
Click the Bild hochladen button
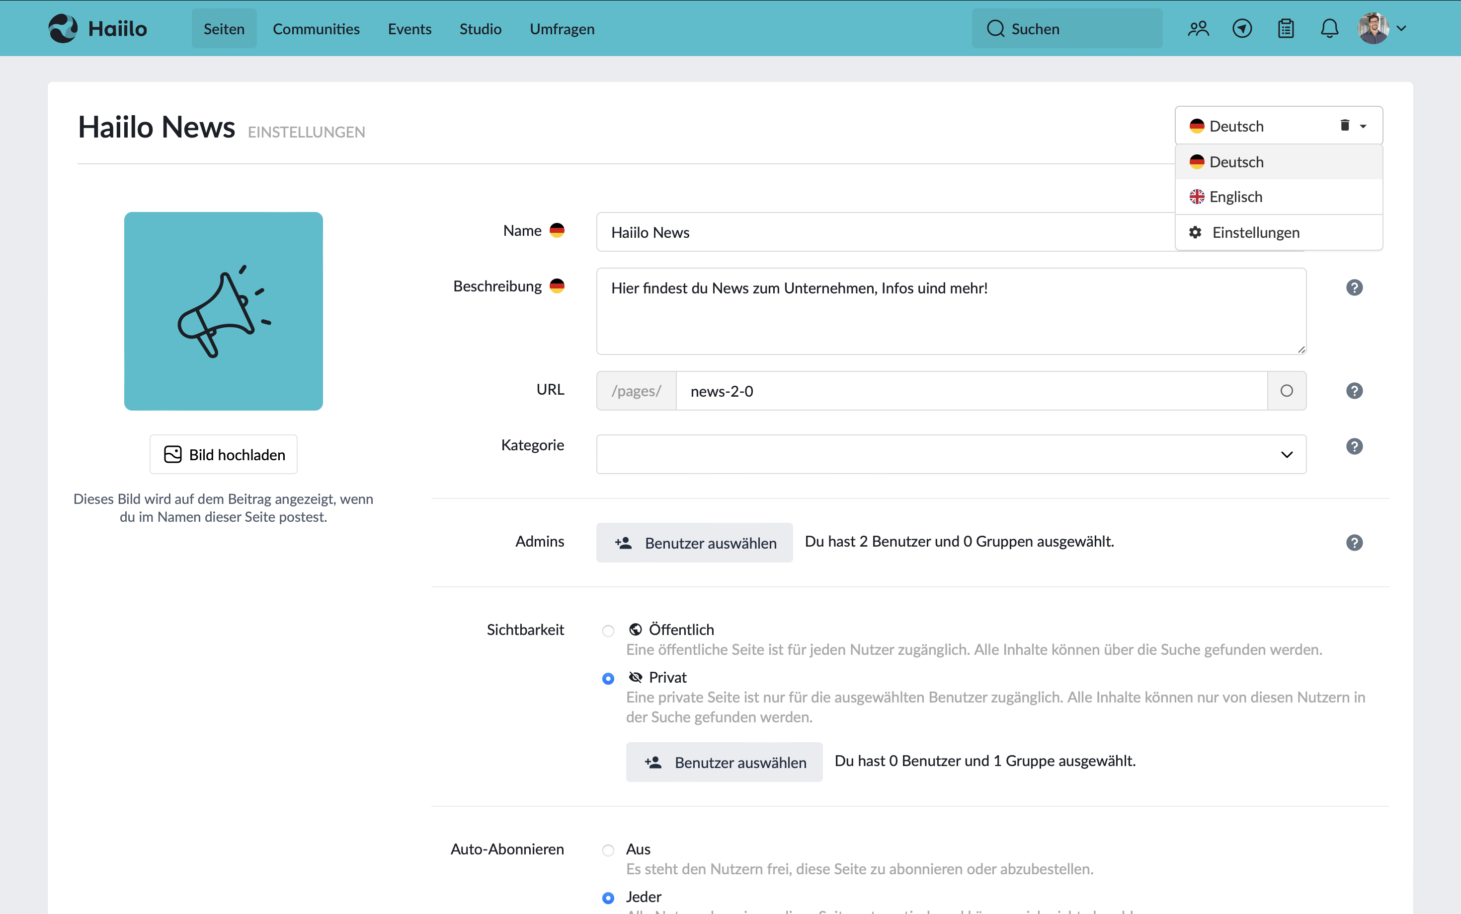223,454
